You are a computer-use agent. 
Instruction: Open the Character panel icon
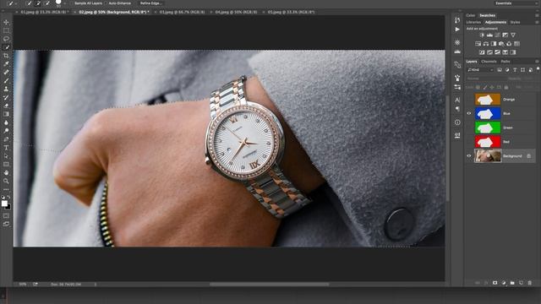(x=457, y=100)
